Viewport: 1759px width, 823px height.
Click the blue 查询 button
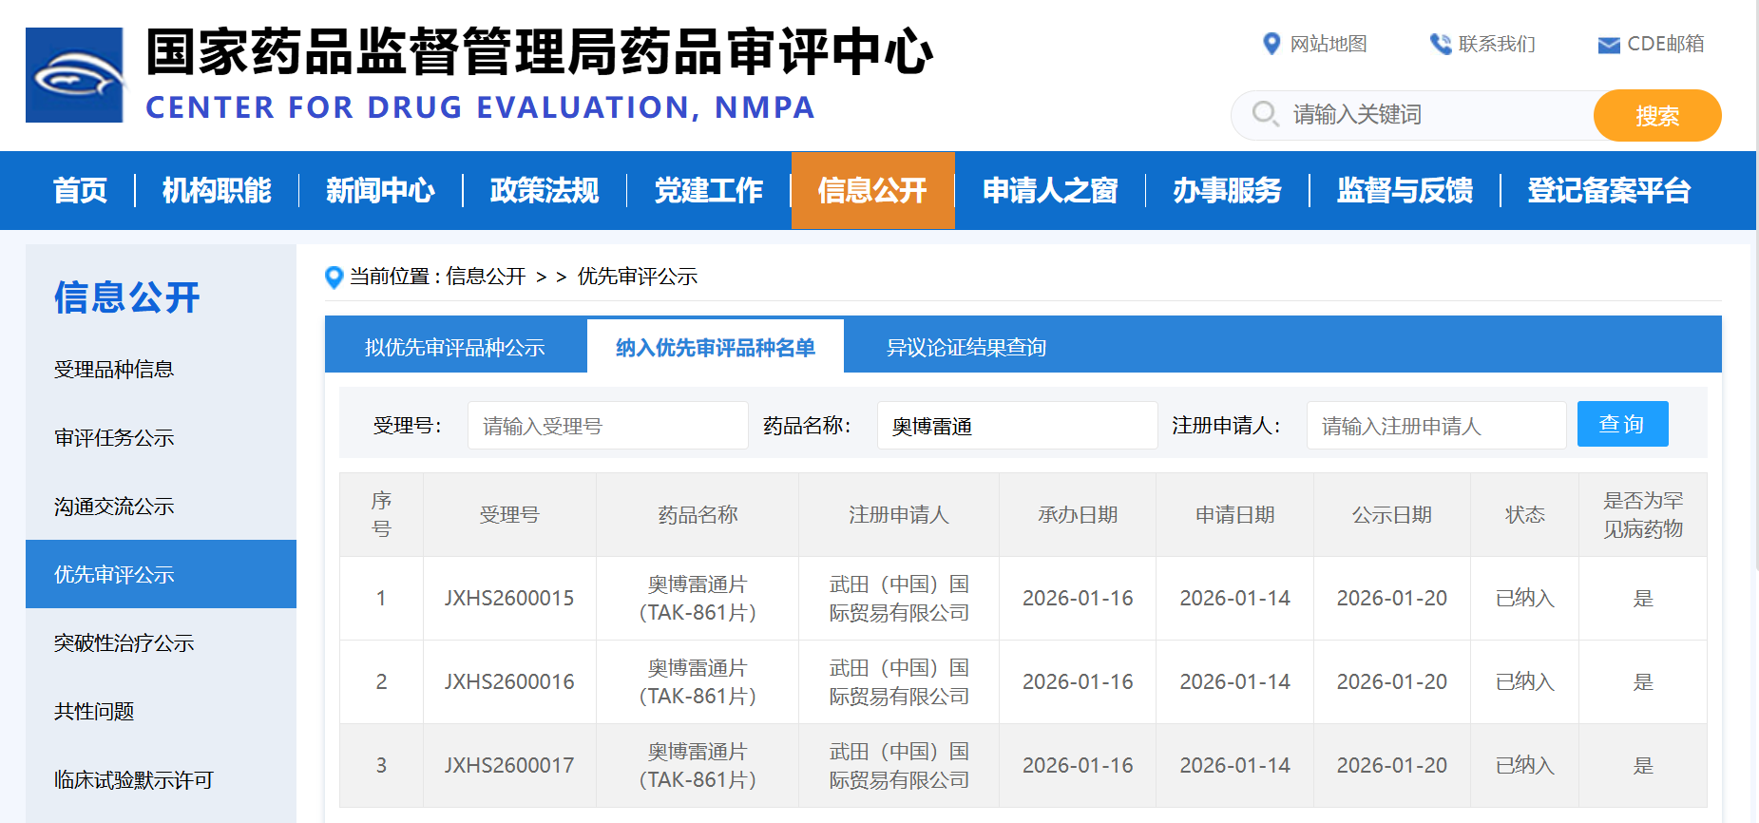[1622, 424]
